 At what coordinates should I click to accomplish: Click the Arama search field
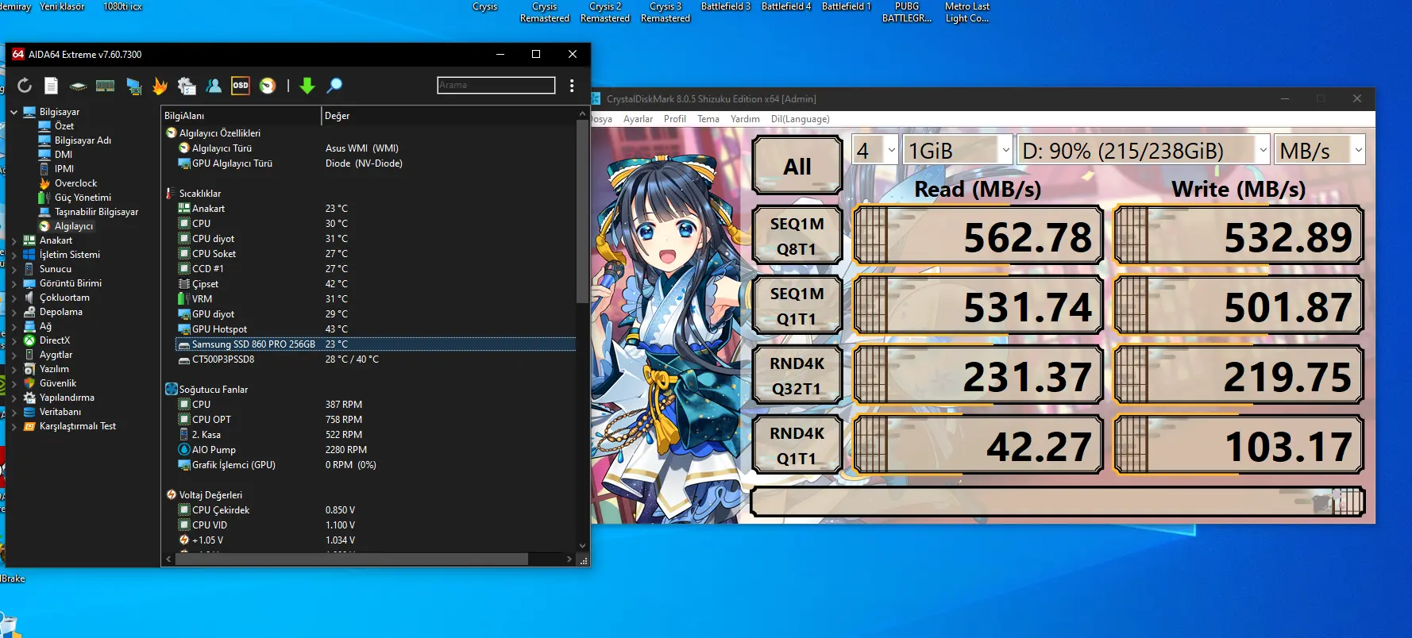(x=496, y=85)
